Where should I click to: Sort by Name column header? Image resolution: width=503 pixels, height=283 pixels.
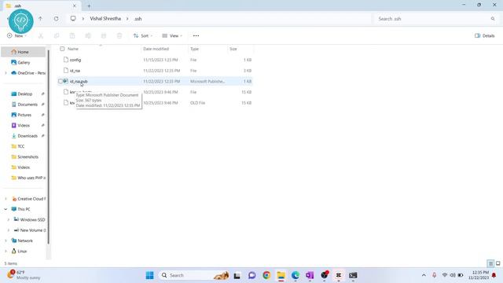coord(73,49)
